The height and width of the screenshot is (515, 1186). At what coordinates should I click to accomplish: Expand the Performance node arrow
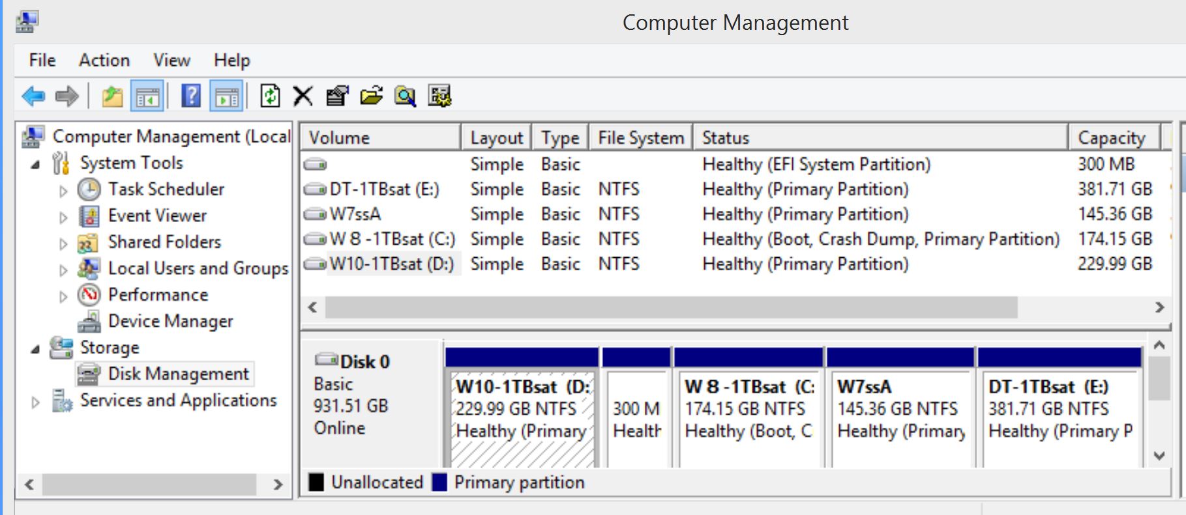[63, 297]
